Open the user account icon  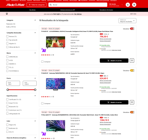click(128, 5)
